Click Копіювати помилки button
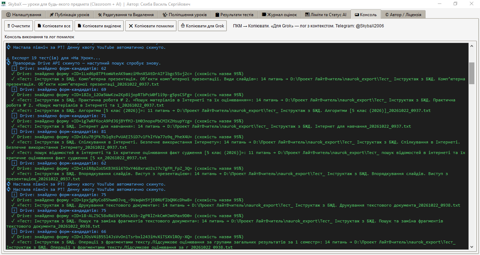Viewport: 480px width, 255px height. click(151, 26)
